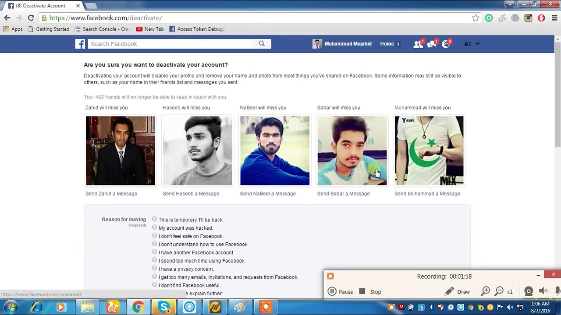Select 'I don't find Facebook useful.' option
Viewport: 561px width, 315px height.
point(154,284)
